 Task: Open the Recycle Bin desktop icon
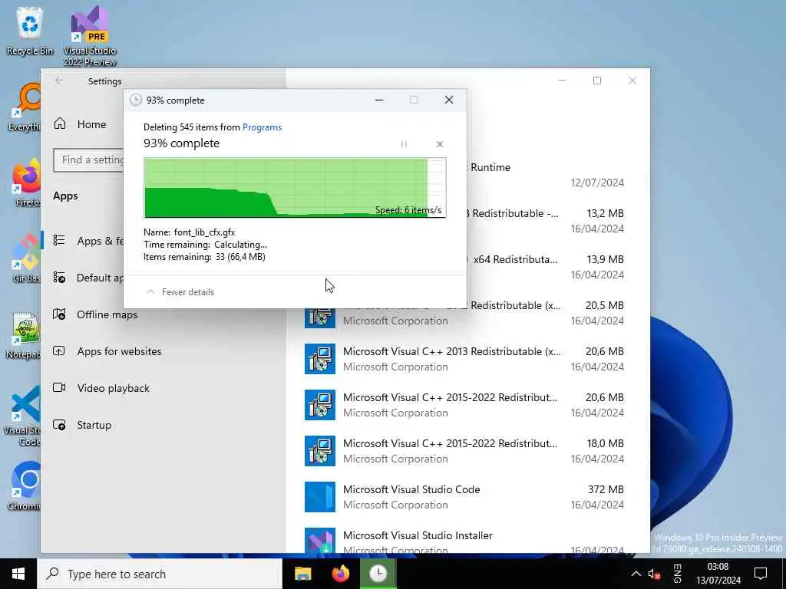[x=30, y=31]
